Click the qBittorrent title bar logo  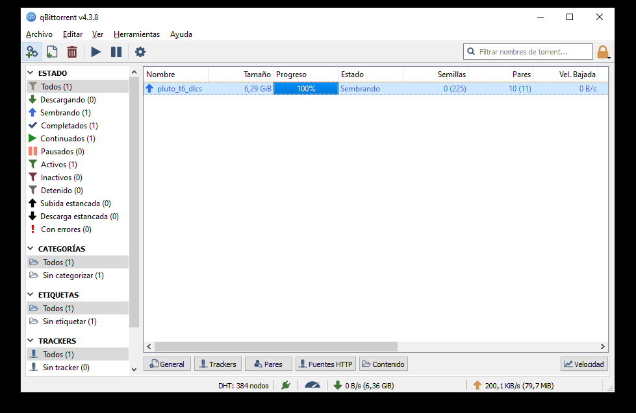(x=31, y=17)
